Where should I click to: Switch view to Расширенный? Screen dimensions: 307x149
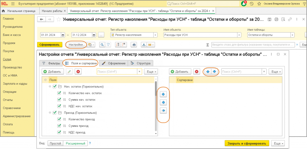(x=75, y=143)
